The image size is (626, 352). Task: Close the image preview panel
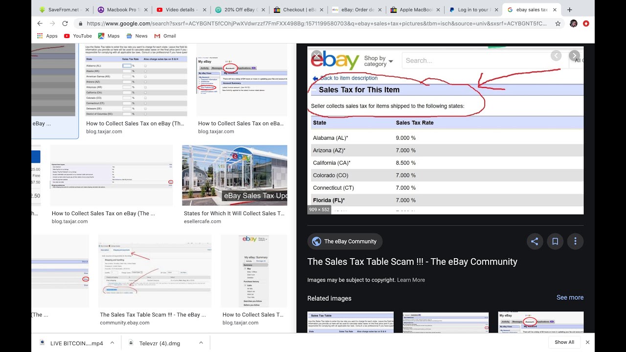pos(316,55)
